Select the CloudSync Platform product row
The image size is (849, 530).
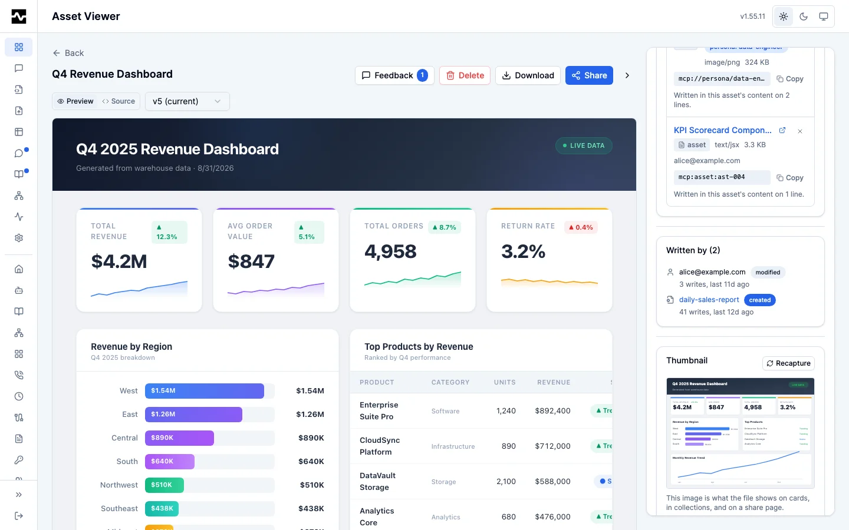point(481,446)
